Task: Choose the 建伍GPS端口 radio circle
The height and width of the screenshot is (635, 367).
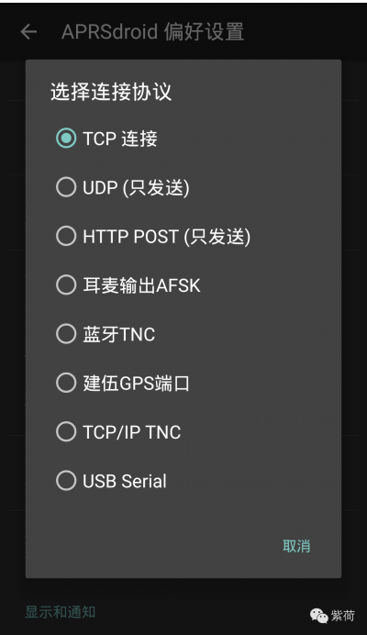Action: click(x=66, y=383)
